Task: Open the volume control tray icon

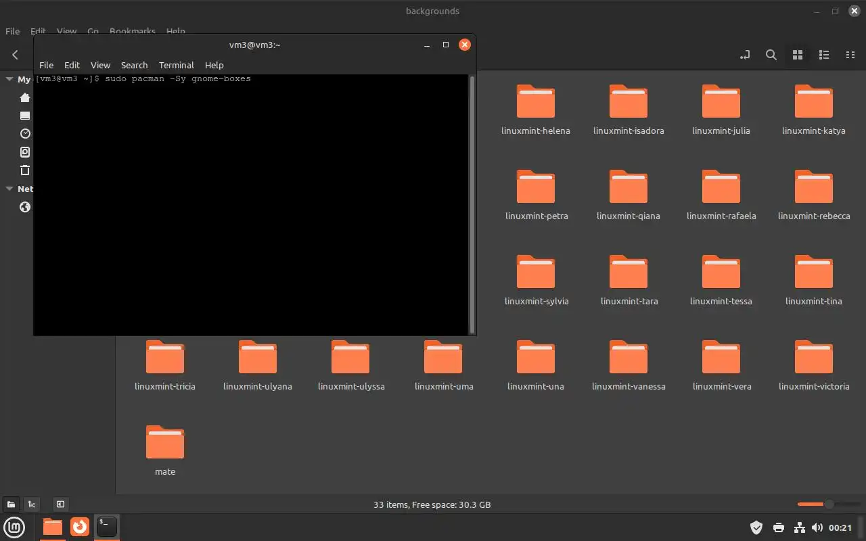Action: click(817, 527)
